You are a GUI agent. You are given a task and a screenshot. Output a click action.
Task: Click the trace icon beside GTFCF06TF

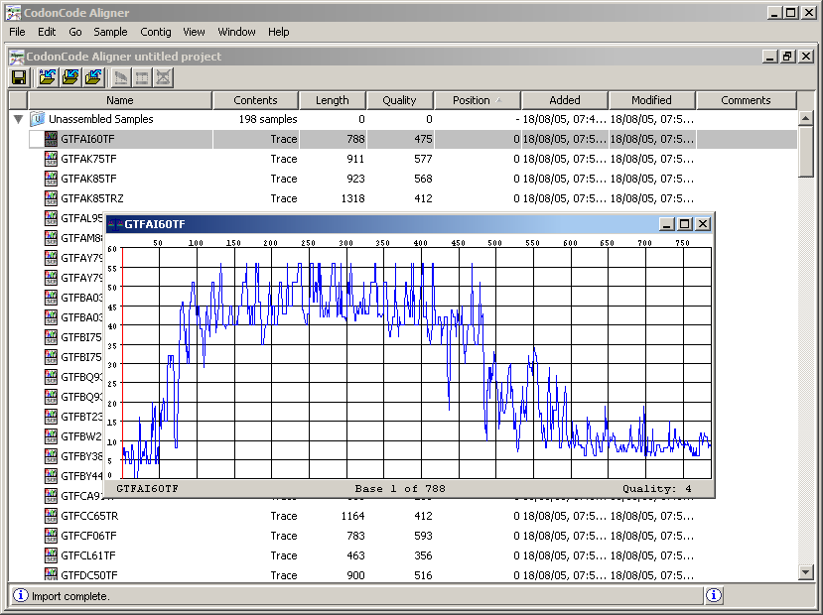click(51, 536)
